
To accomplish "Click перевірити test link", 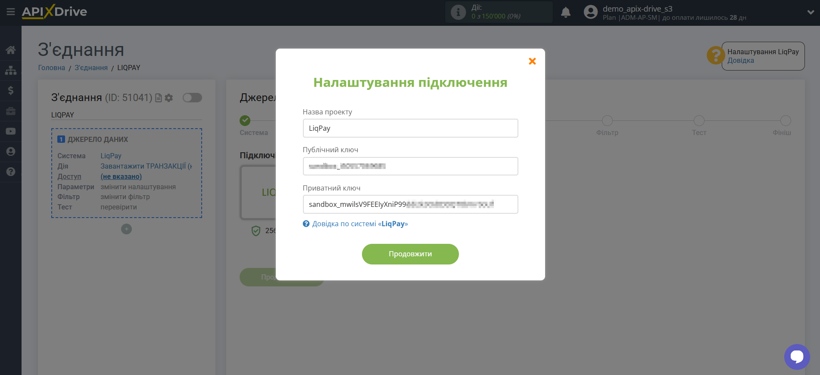I will [x=118, y=207].
